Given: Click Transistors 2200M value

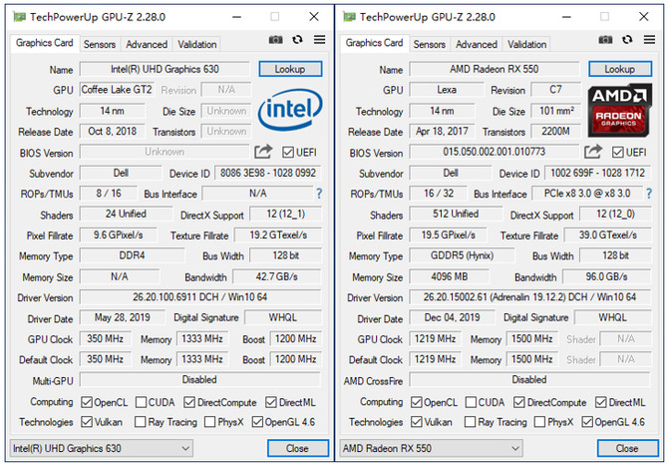Looking at the screenshot, I should point(555,132).
